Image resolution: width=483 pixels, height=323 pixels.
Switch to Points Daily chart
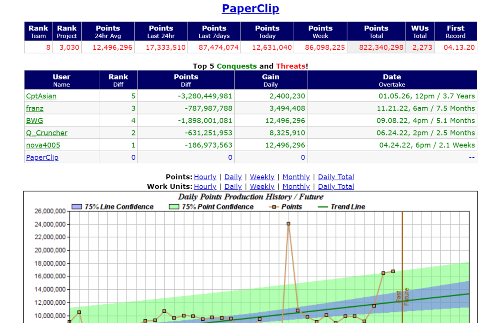click(233, 177)
